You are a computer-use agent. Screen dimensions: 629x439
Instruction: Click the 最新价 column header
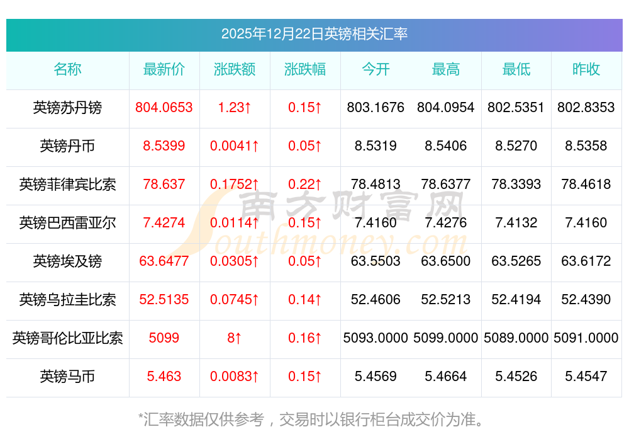point(164,69)
